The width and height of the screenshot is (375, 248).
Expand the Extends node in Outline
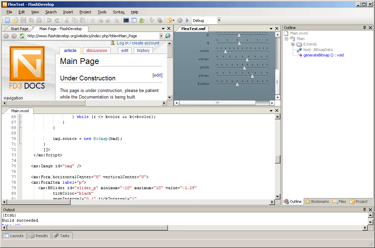pos(293,44)
